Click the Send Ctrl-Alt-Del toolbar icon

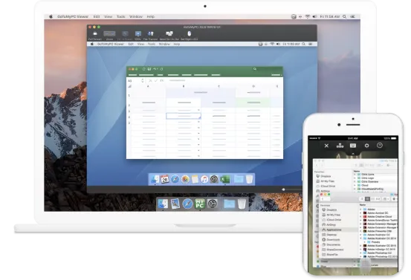point(169,33)
